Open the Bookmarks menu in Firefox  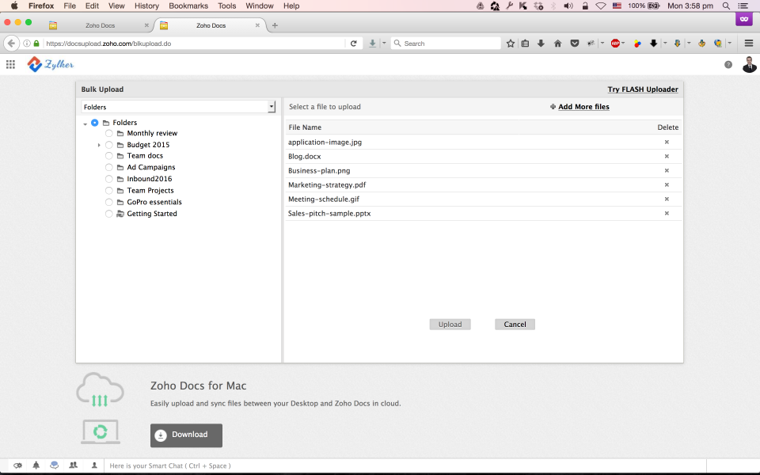click(188, 6)
